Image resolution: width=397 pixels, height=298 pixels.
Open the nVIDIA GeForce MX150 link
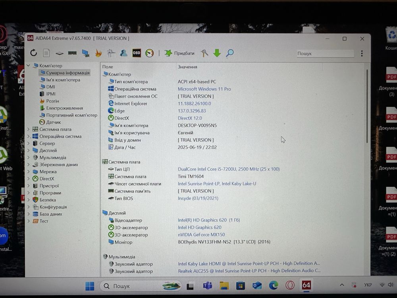pos(201,235)
